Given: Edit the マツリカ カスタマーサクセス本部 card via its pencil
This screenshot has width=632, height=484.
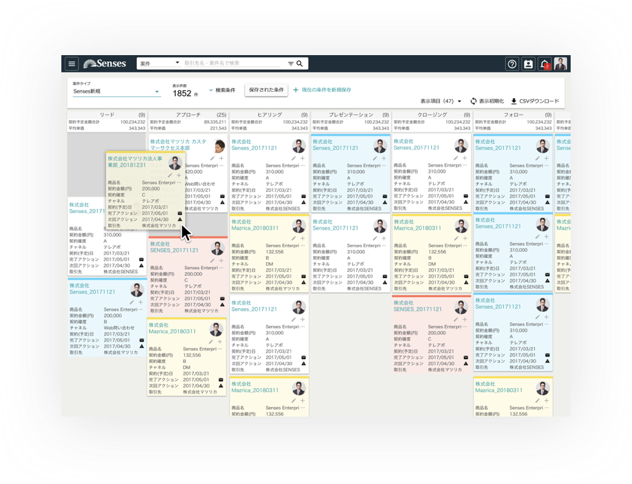Looking at the screenshot, I should [x=212, y=159].
